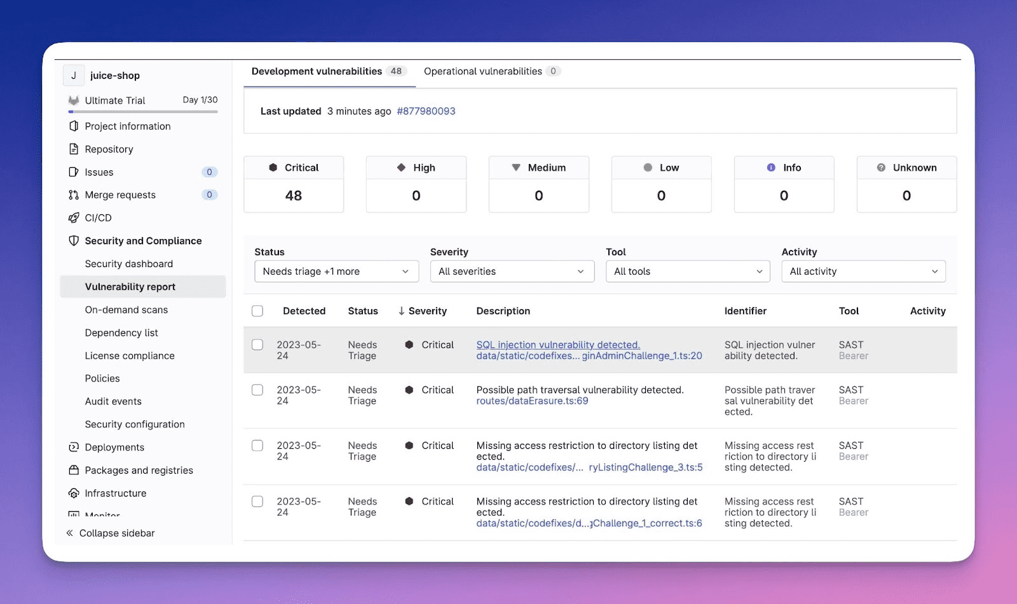This screenshot has height=604, width=1017.
Task: Click the Deployments icon in sidebar
Action: coord(74,447)
